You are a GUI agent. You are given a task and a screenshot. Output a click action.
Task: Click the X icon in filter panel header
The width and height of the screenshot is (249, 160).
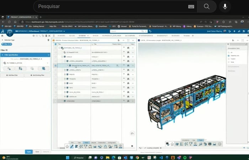pos(49,36)
